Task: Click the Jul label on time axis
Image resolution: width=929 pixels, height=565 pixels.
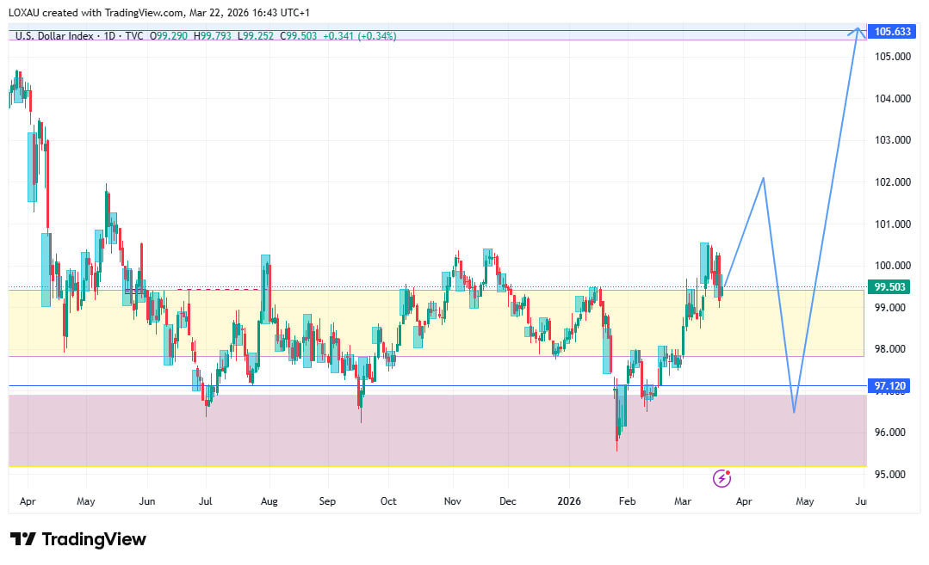Action: click(206, 500)
